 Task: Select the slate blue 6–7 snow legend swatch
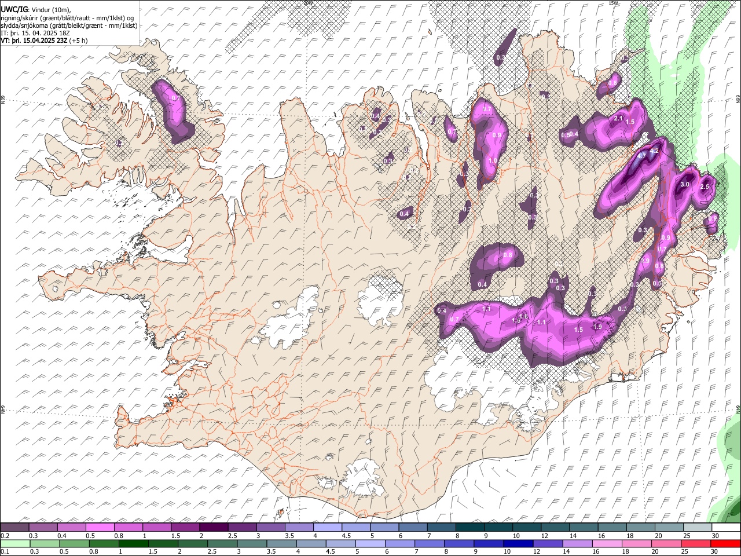coord(413,528)
